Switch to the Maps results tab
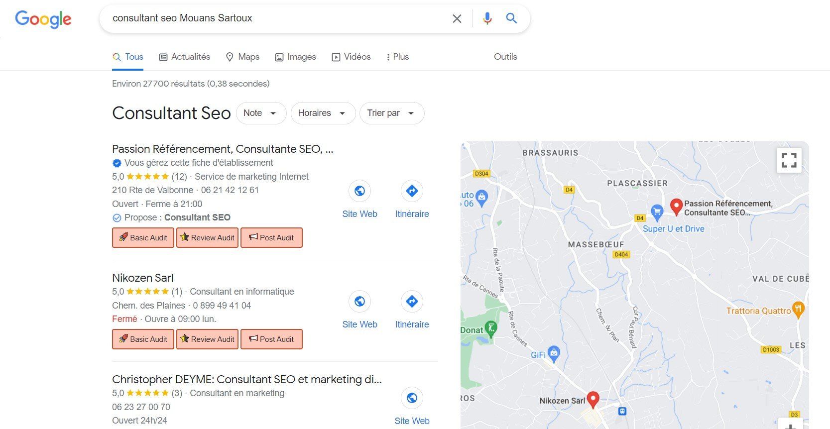 coord(242,57)
